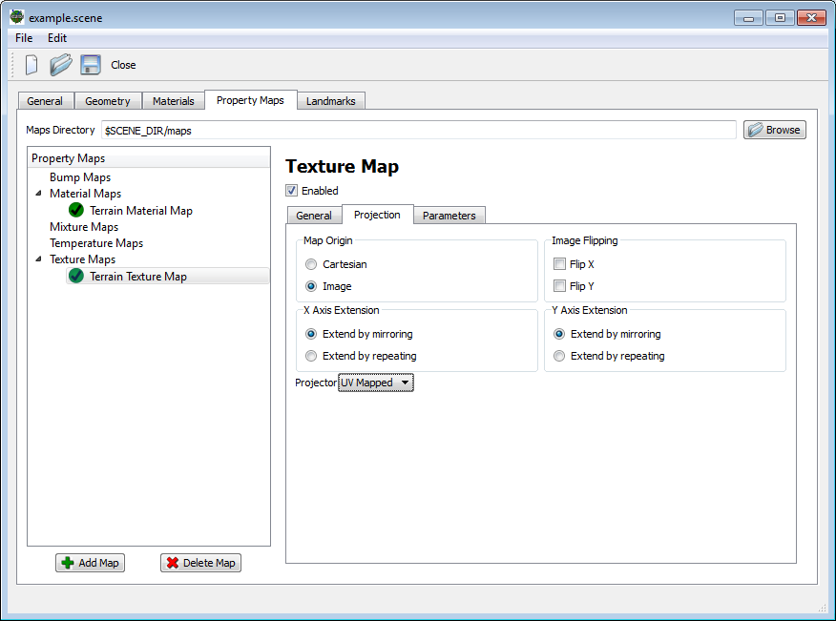Switch to the Parameters sub-tab
836x621 pixels.
point(449,216)
